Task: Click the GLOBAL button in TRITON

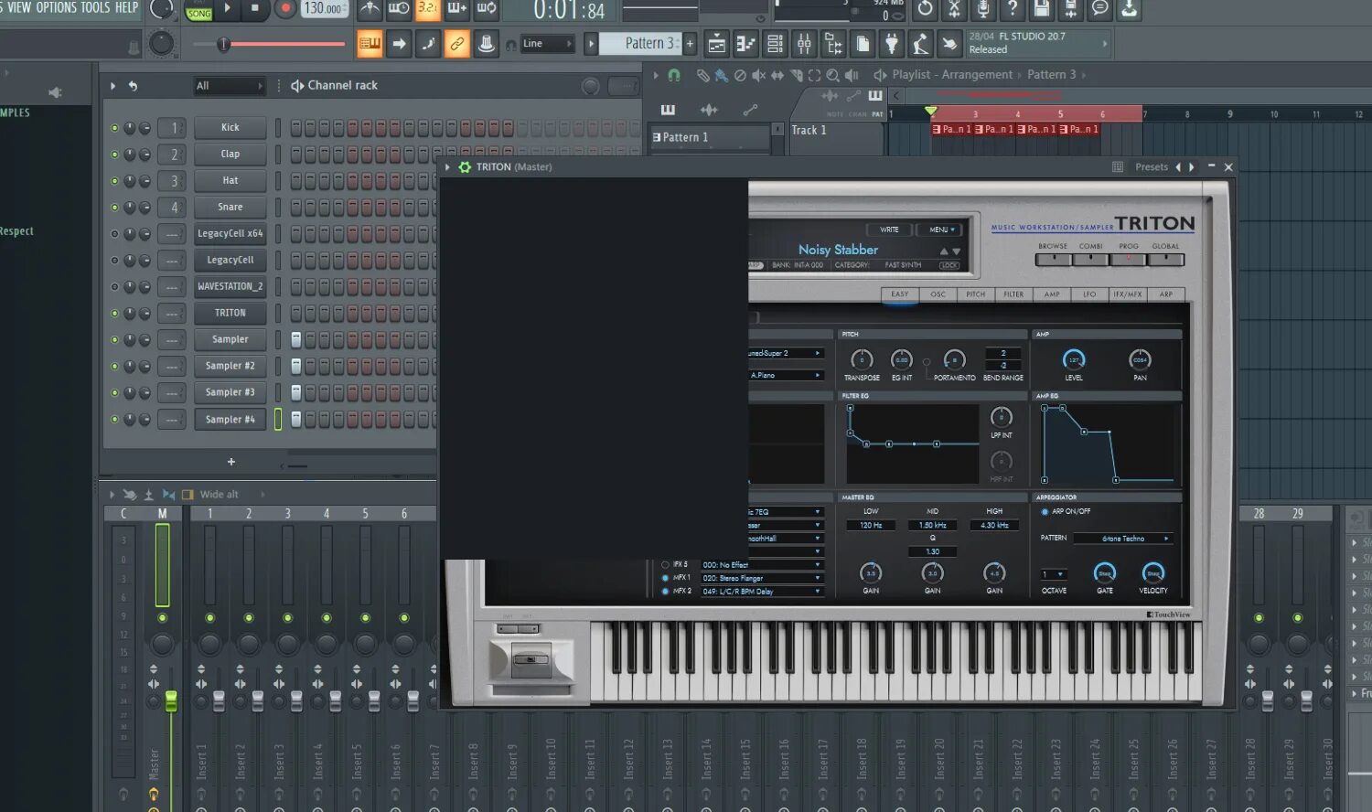Action: (x=1165, y=260)
